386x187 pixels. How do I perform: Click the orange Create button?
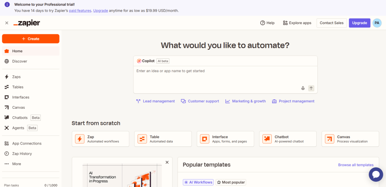click(31, 39)
